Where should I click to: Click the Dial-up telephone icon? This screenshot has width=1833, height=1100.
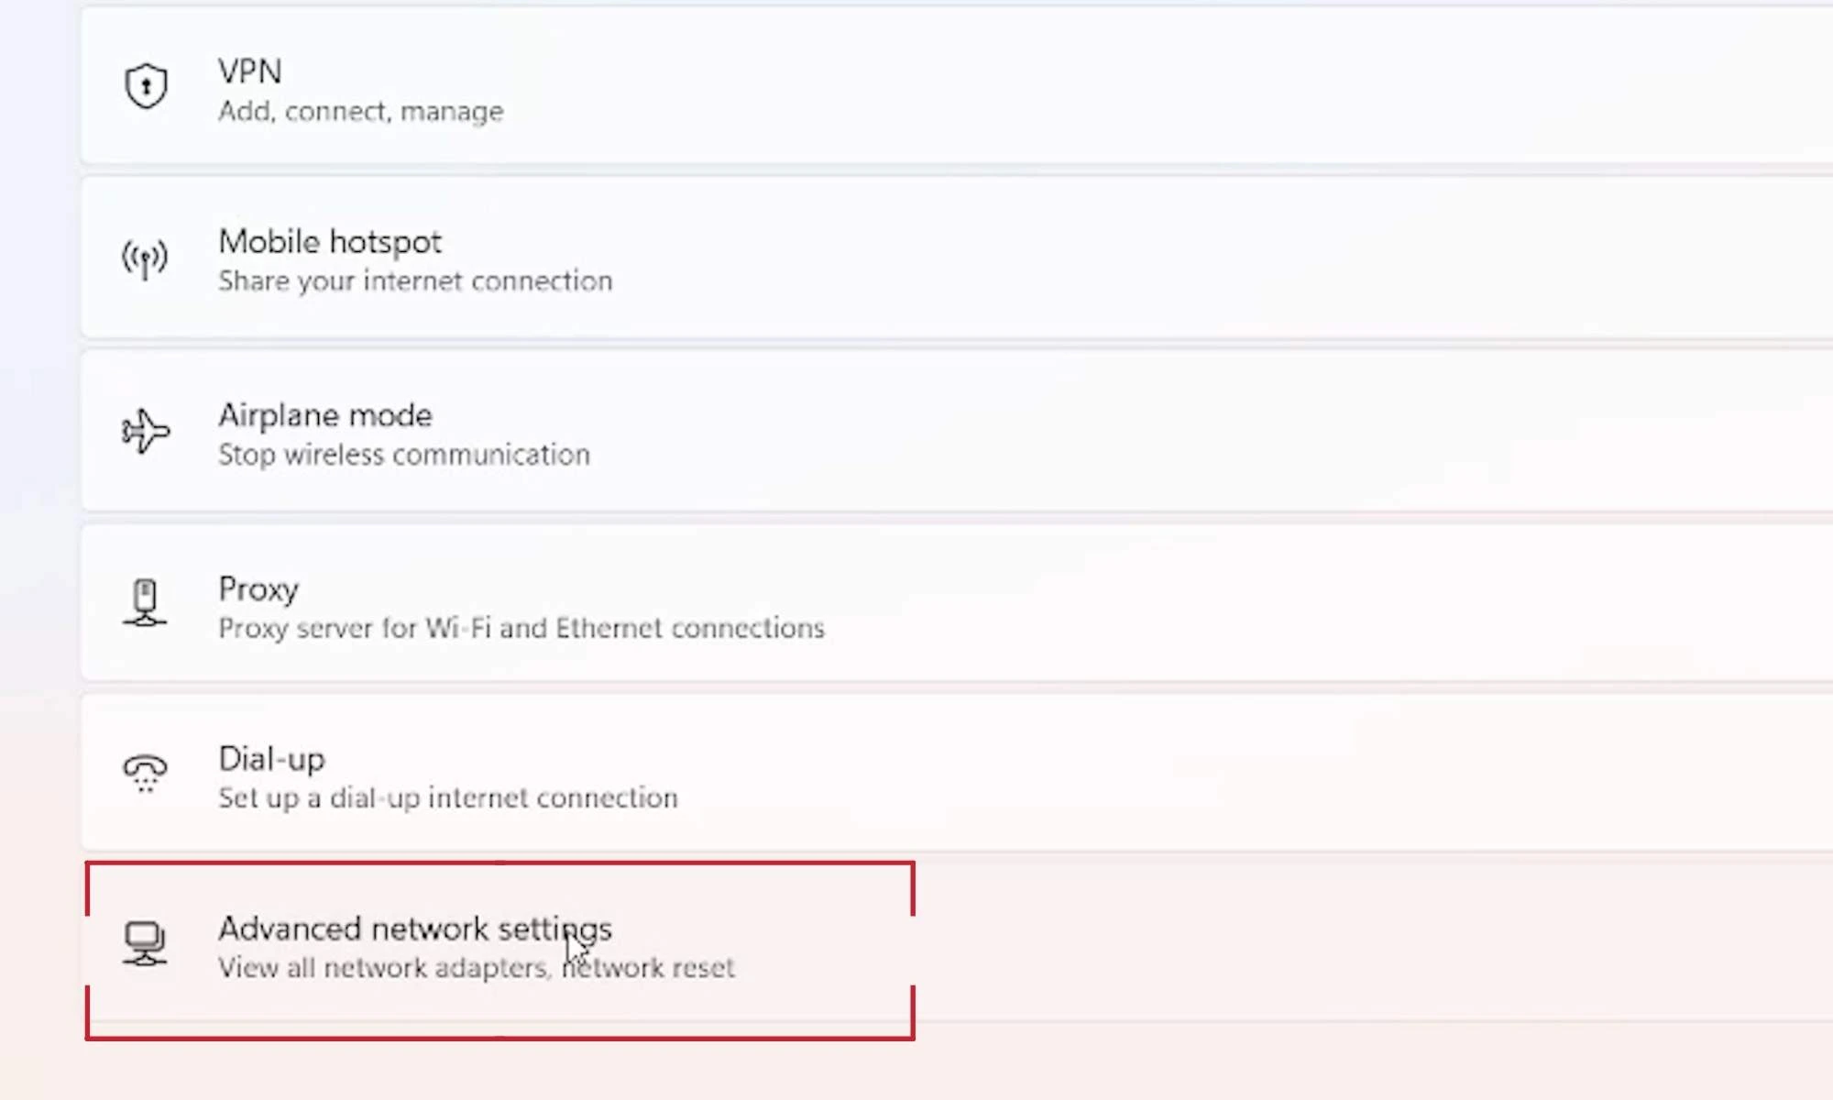tap(145, 775)
